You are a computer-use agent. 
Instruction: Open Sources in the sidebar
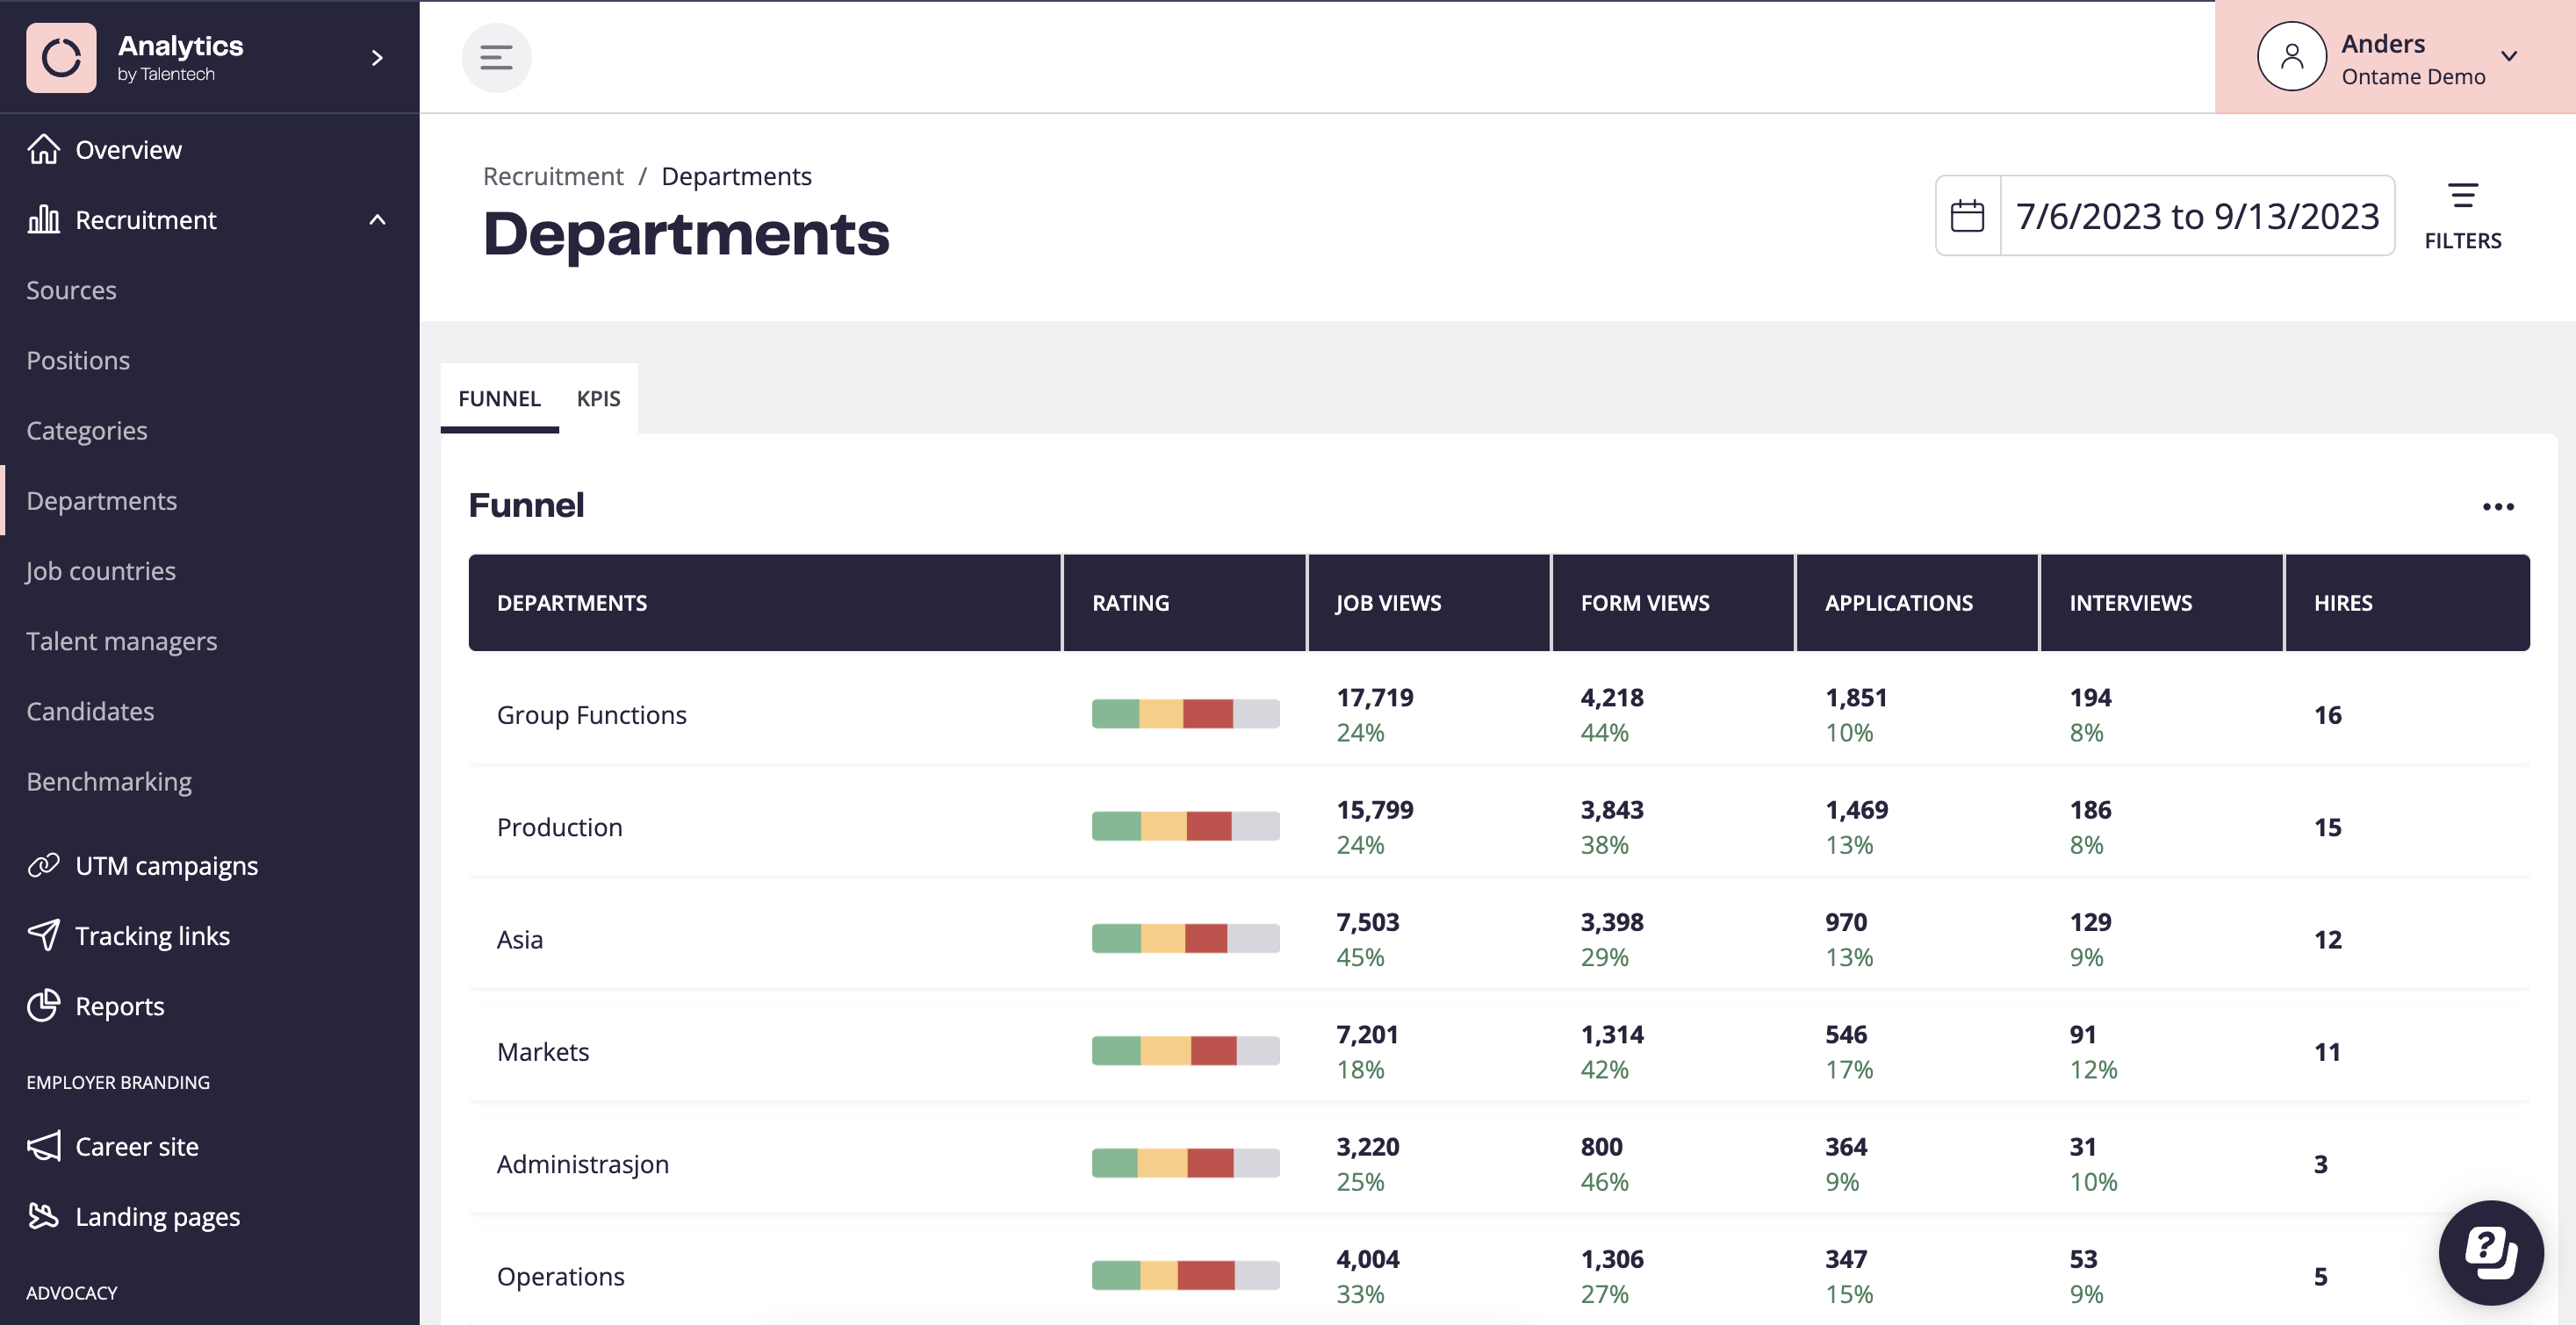click(x=71, y=290)
